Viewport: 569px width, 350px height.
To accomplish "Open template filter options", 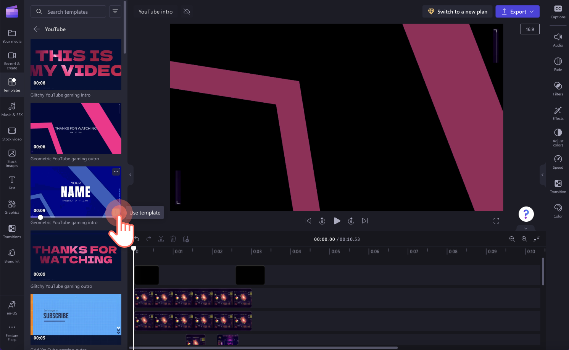I will 115,12.
